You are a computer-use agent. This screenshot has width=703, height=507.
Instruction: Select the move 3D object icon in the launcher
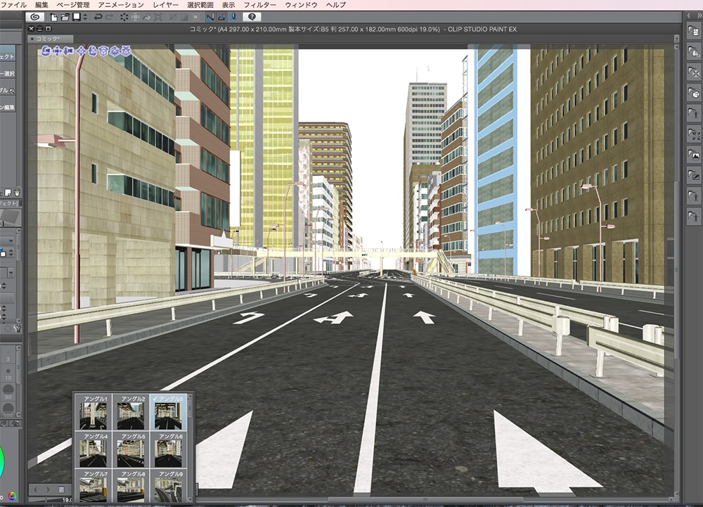click(81, 51)
